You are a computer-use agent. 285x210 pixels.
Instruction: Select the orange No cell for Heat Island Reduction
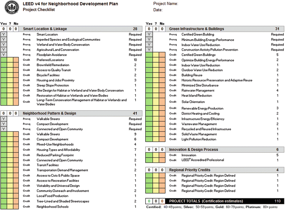click(x=162, y=95)
